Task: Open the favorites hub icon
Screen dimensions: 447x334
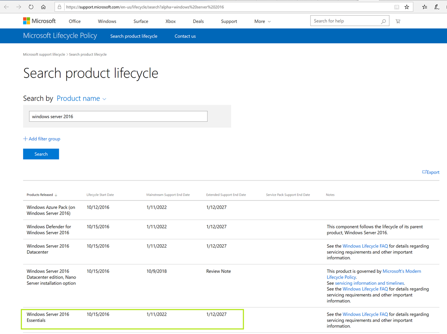Action: 425,7
